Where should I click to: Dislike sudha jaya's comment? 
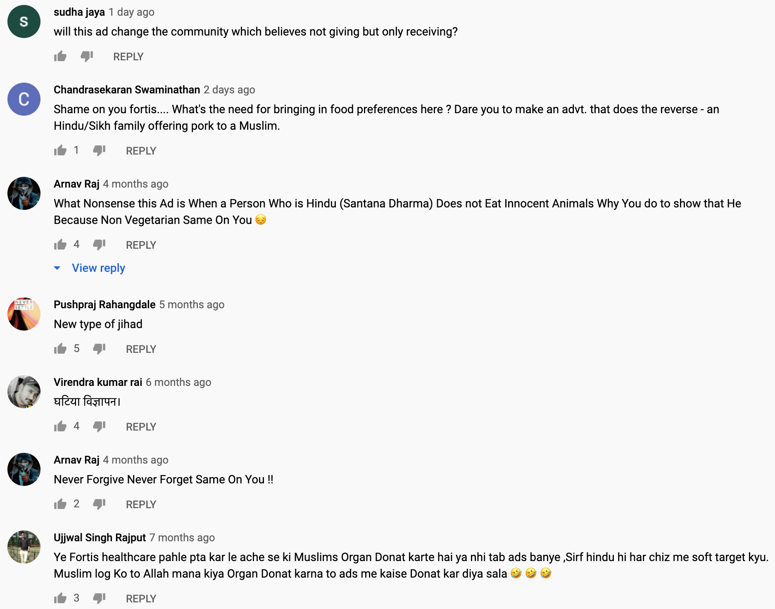coord(87,56)
